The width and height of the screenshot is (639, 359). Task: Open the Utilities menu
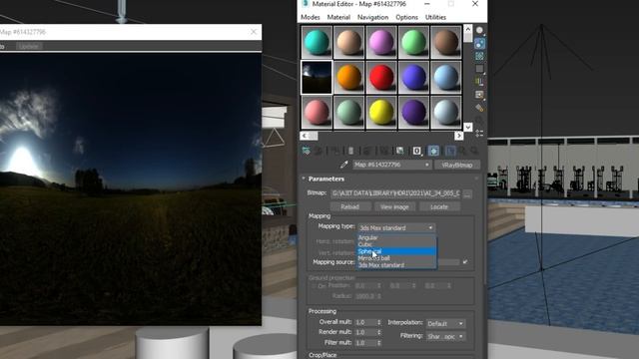435,17
